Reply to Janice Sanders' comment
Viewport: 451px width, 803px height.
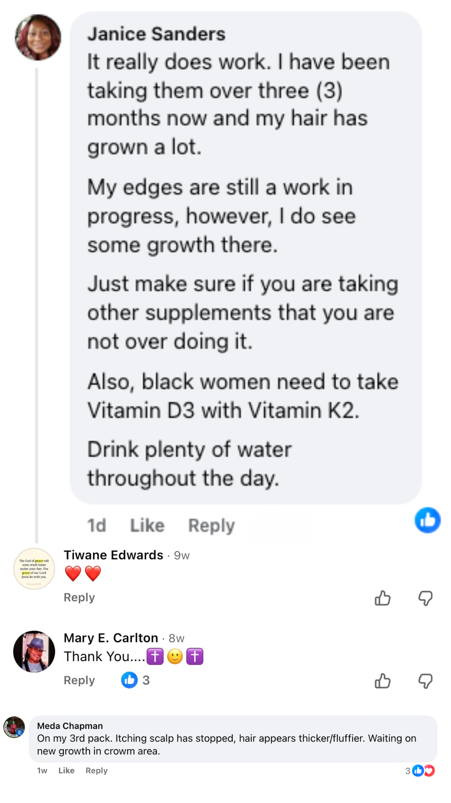211,525
